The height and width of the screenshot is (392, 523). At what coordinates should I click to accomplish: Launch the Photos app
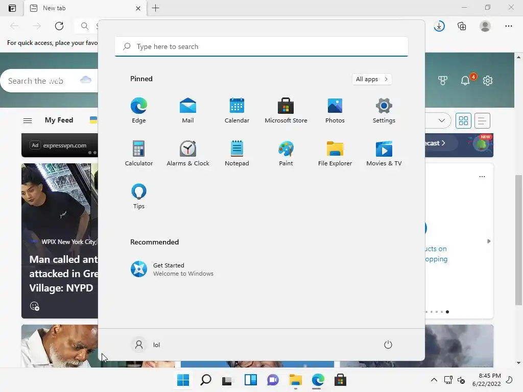335,110
